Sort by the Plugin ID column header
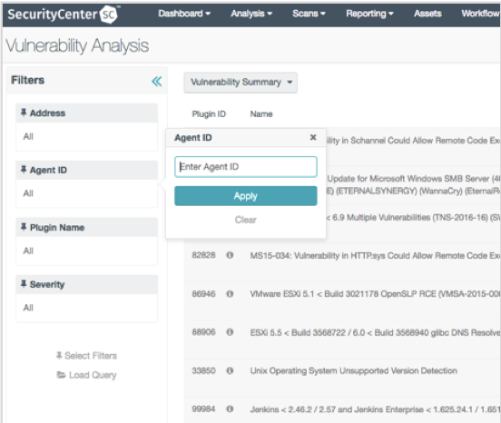 [x=209, y=114]
